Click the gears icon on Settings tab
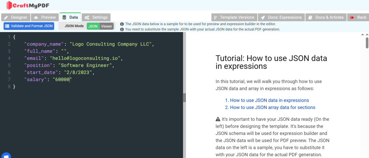 point(87,17)
